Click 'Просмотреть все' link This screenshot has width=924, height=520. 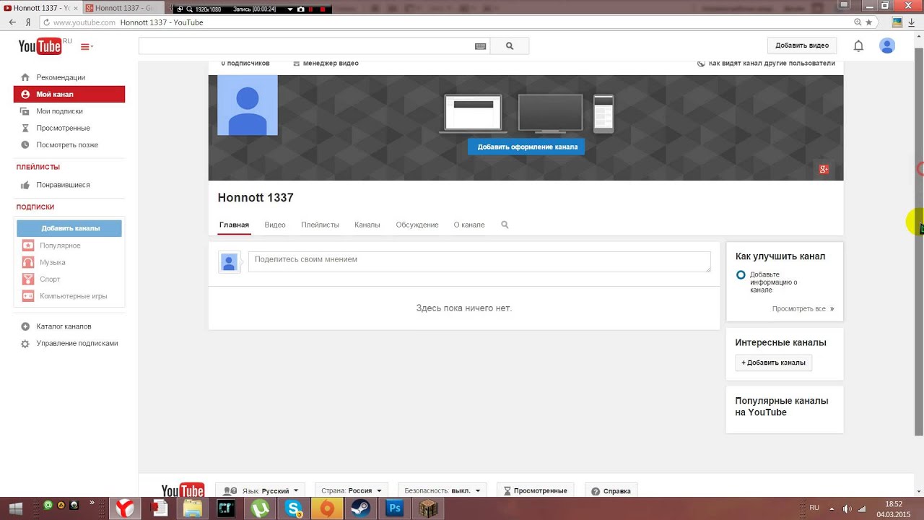[x=803, y=308]
